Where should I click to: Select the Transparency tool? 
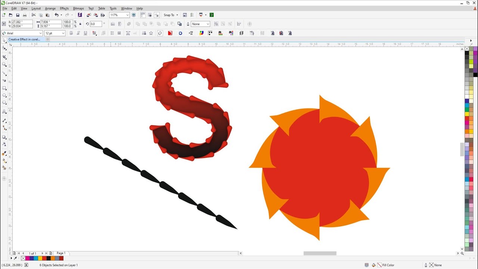point(4,144)
